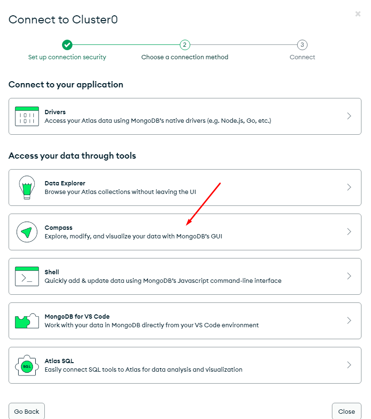Select the Connect step label
Image resolution: width=371 pixels, height=419 pixels.
tap(302, 57)
